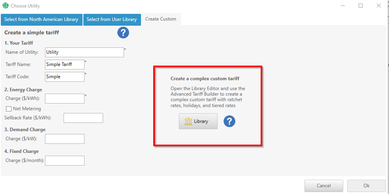This screenshot has height=194, width=389.
Task: Click the Fixed Charge ($/month) field
Action: pos(65,160)
